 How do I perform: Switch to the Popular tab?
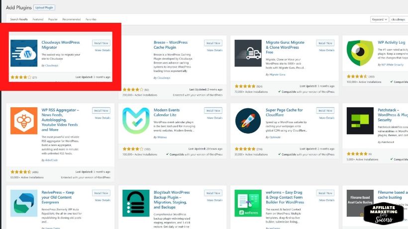click(x=53, y=19)
